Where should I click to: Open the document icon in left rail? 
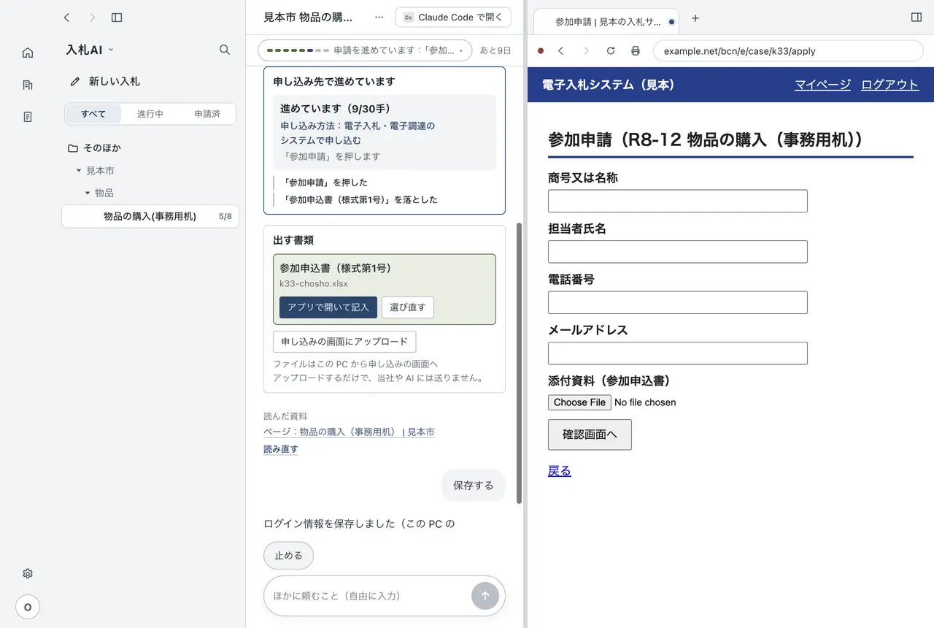[28, 117]
